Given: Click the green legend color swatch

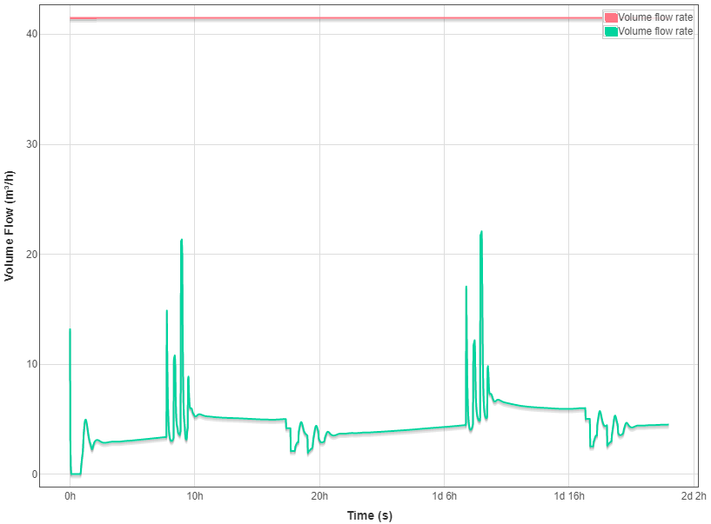Looking at the screenshot, I should (610, 31).
